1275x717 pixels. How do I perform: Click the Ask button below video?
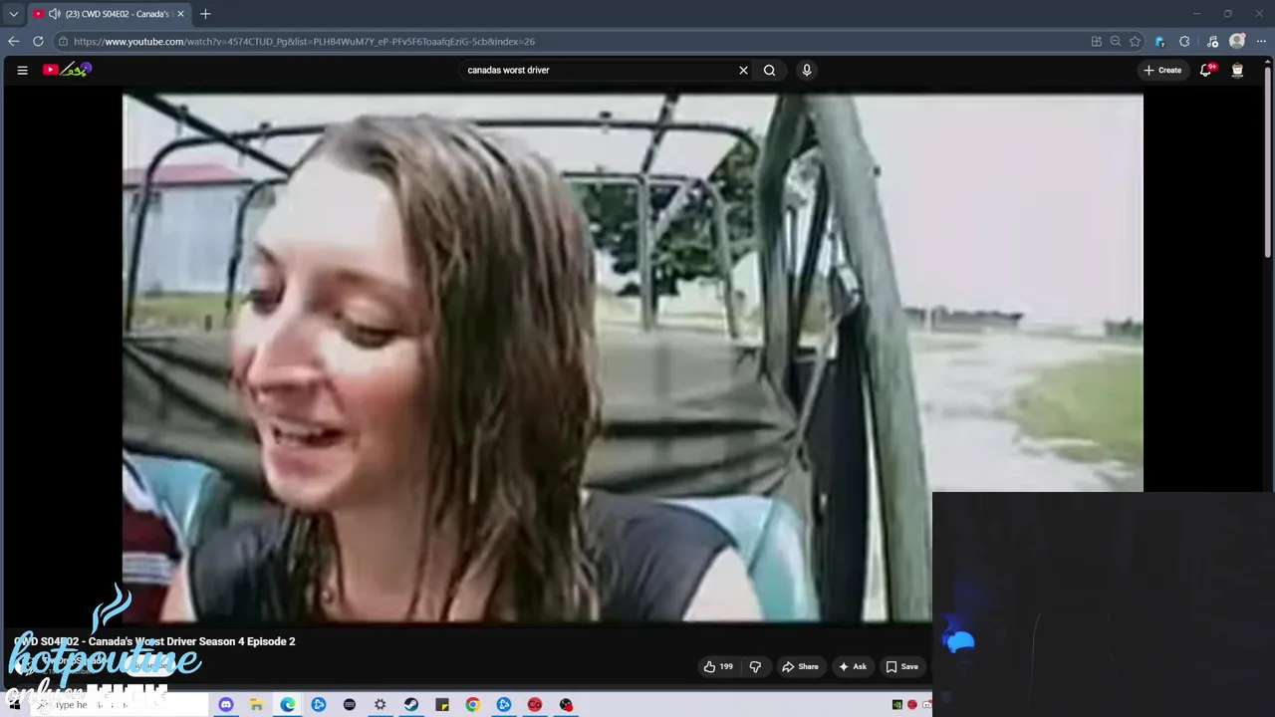[x=853, y=666]
